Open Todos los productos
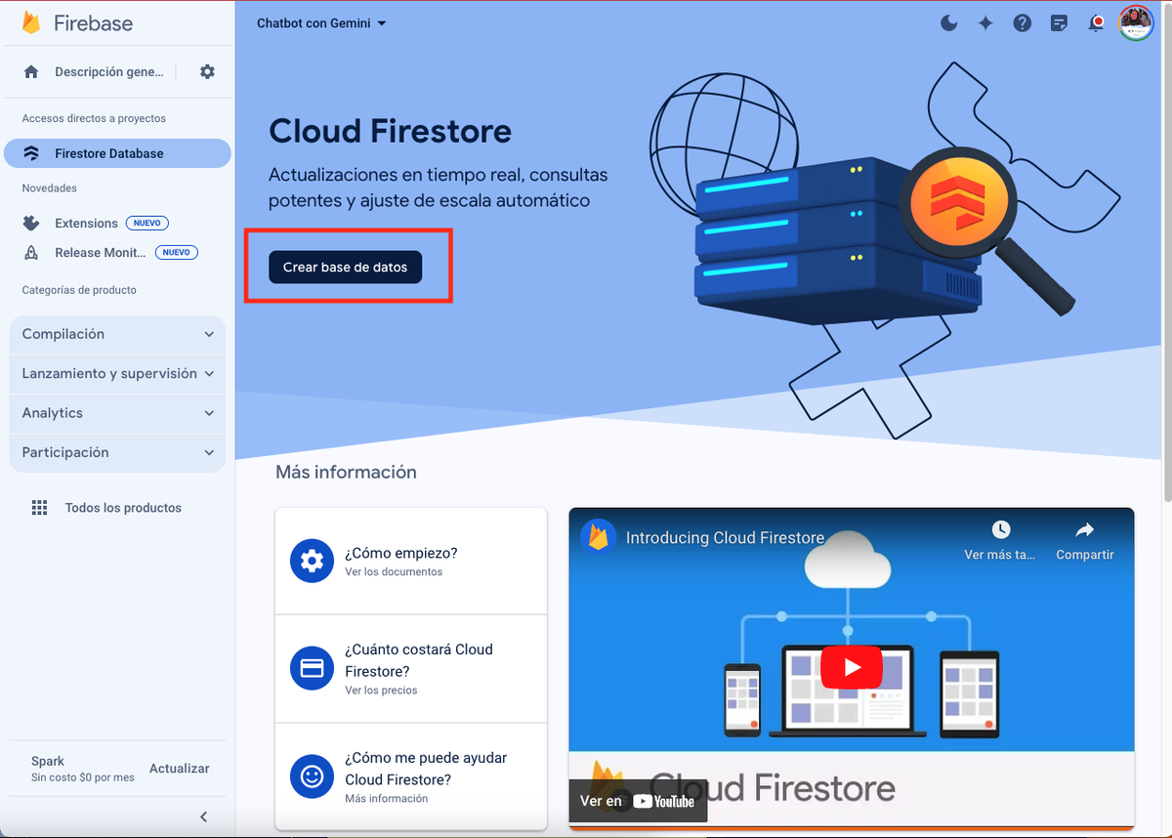1172x838 pixels. click(123, 508)
